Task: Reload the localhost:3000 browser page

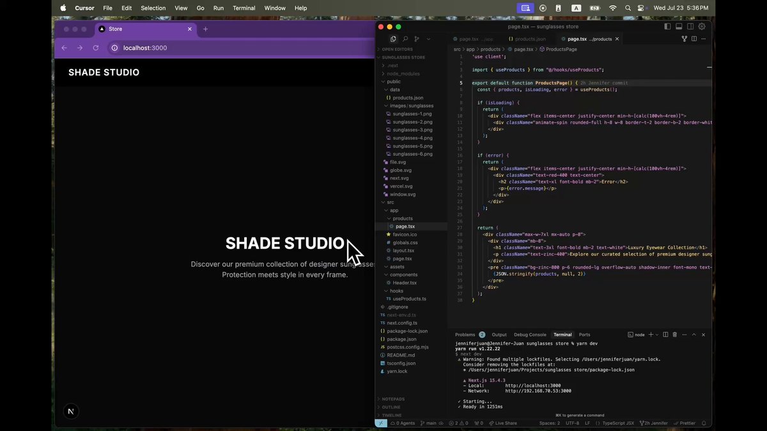Action: (96, 48)
